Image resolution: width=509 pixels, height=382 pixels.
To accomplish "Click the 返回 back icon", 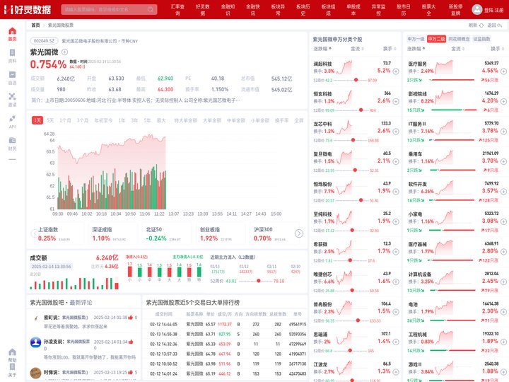I will click(x=499, y=25).
